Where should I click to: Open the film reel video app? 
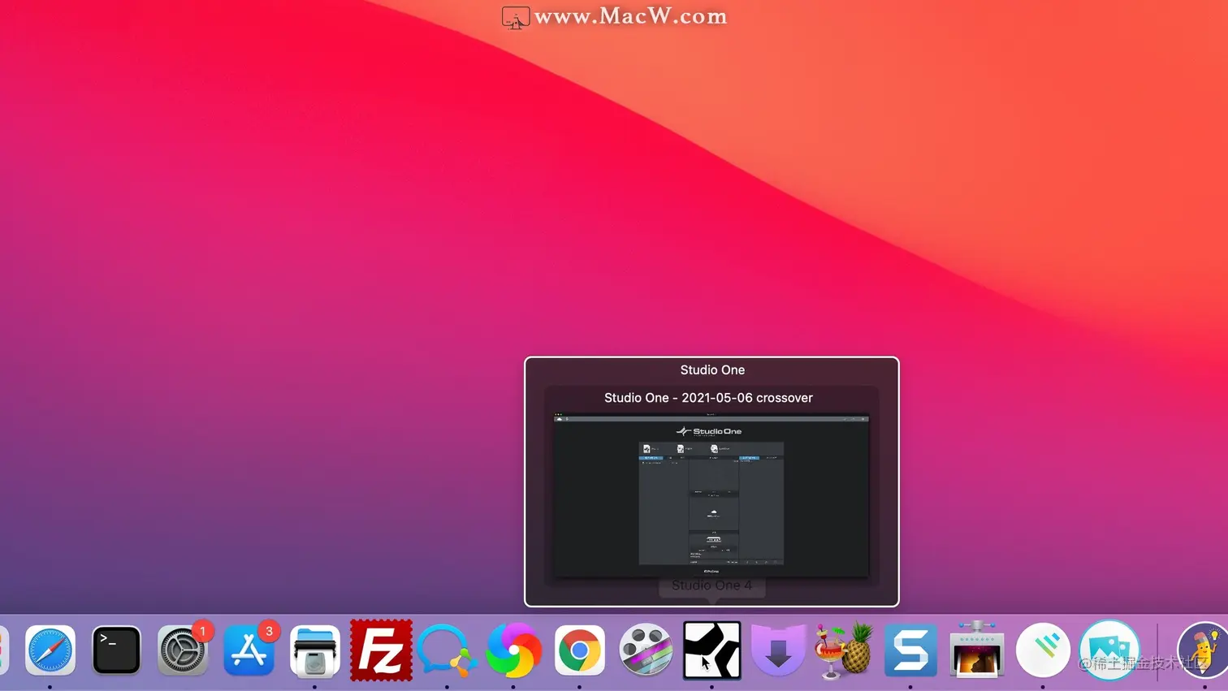click(646, 650)
